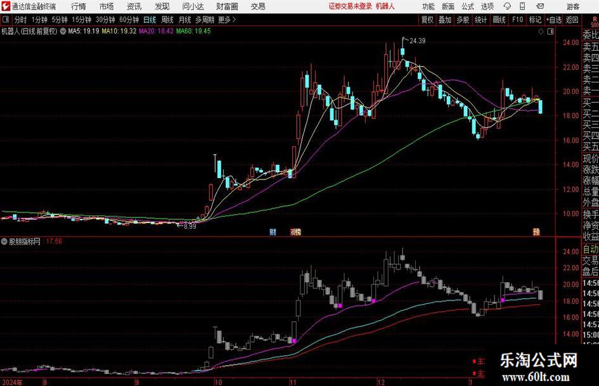Switch to 60分钟 chart period
The height and width of the screenshot is (386, 599).
[x=129, y=20]
